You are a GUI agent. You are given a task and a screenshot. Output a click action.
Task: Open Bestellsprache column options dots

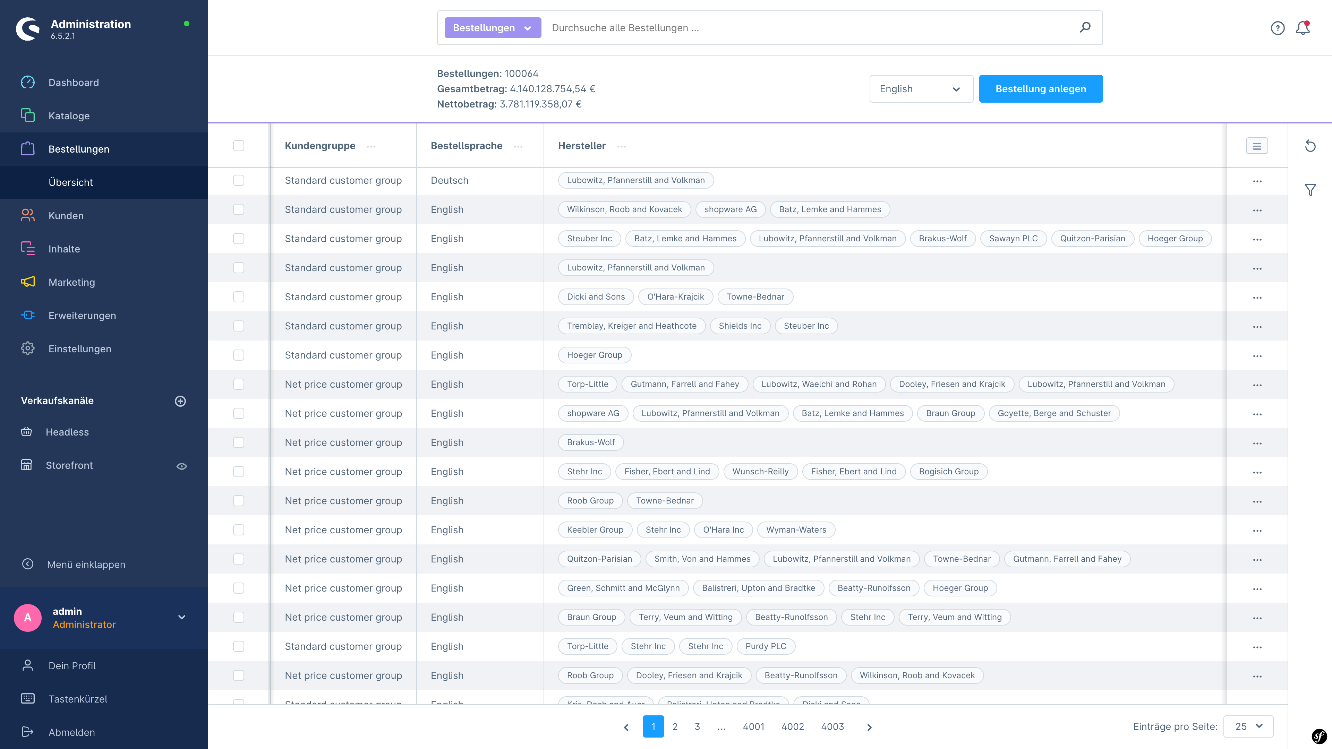pos(518,146)
